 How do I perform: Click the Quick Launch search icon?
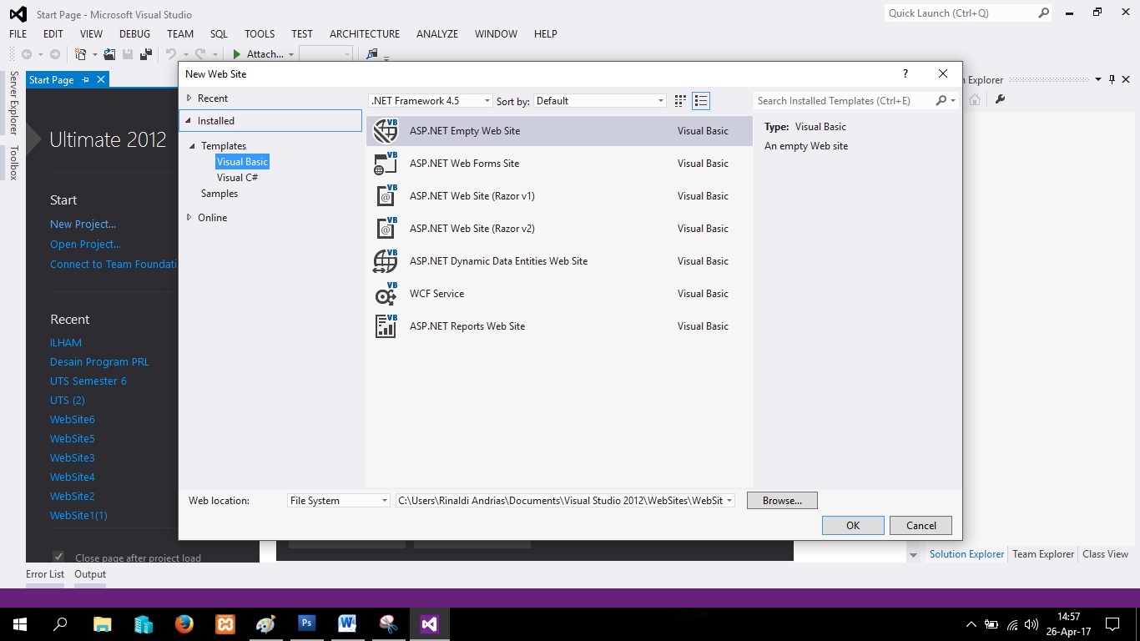1044,13
